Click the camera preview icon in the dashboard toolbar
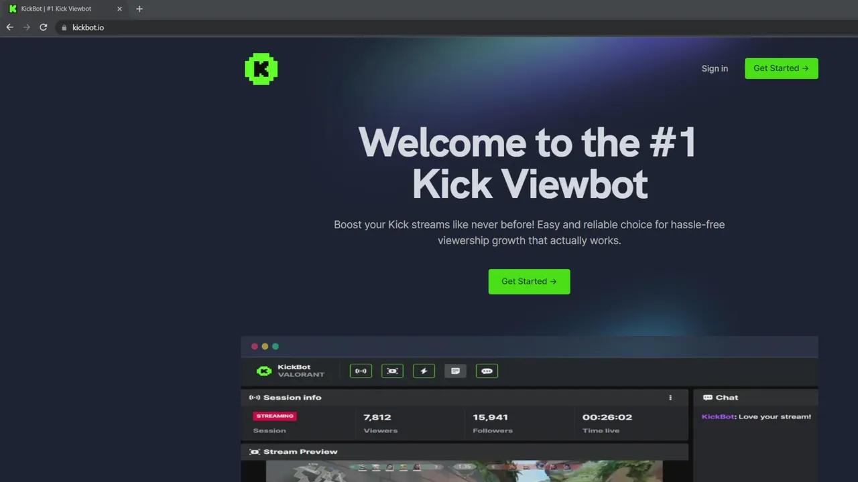Screen dimensions: 858x482 (392, 371)
